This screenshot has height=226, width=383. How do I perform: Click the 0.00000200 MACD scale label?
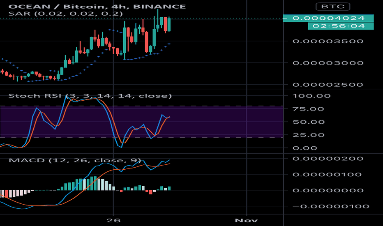(328, 159)
